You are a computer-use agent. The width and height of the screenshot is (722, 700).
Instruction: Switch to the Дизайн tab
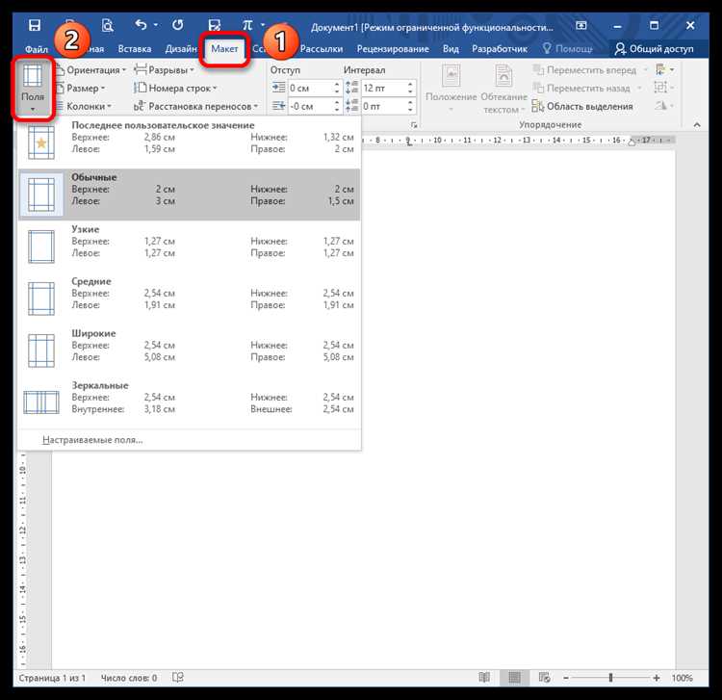click(181, 49)
